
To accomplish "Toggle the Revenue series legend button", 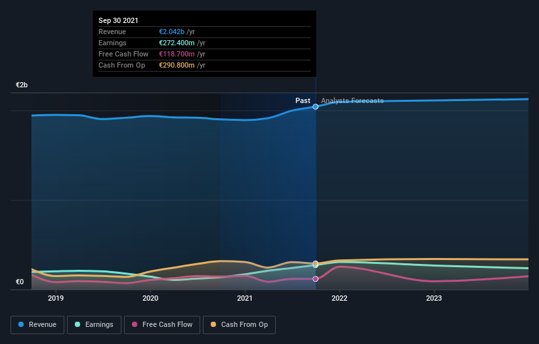I will [x=37, y=325].
